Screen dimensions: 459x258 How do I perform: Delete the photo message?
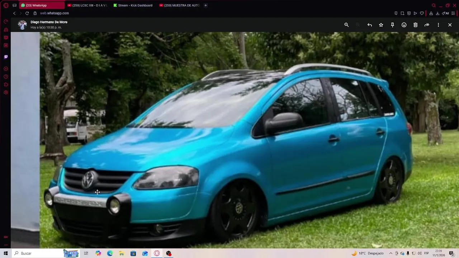click(415, 25)
